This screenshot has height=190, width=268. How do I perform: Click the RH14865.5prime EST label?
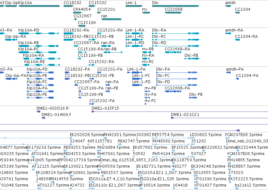click(243, 160)
